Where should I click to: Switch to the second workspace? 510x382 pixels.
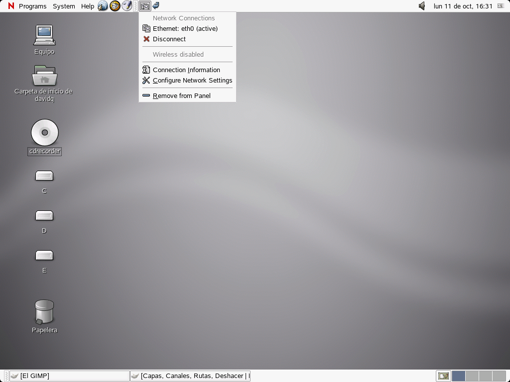472,376
